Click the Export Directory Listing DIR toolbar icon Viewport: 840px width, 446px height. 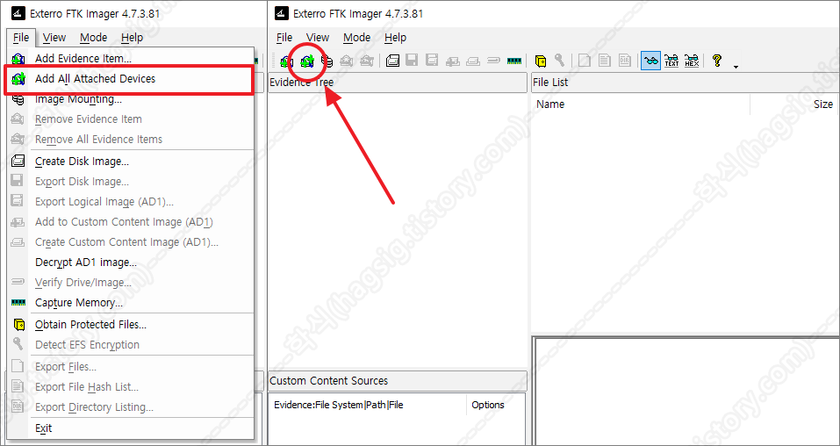click(x=625, y=61)
